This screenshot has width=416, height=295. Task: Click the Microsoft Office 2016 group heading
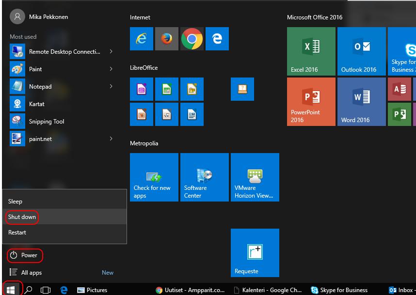(x=315, y=17)
